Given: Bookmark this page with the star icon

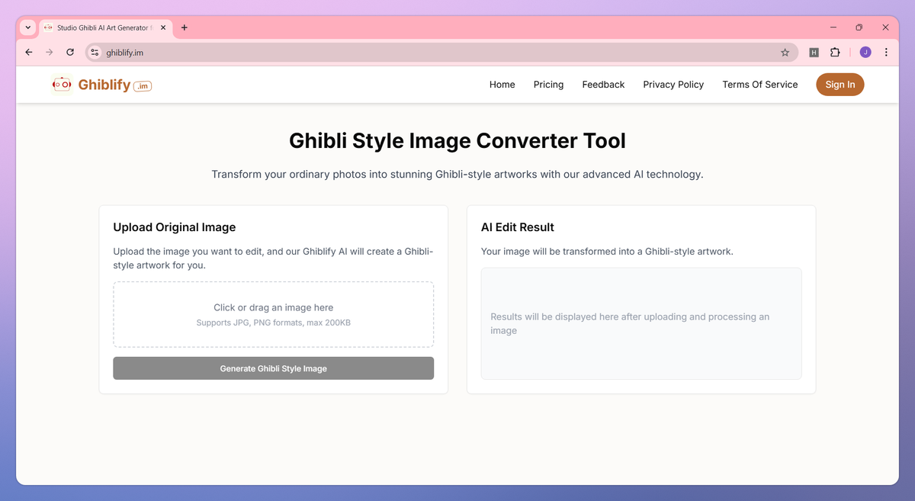Looking at the screenshot, I should [x=785, y=53].
